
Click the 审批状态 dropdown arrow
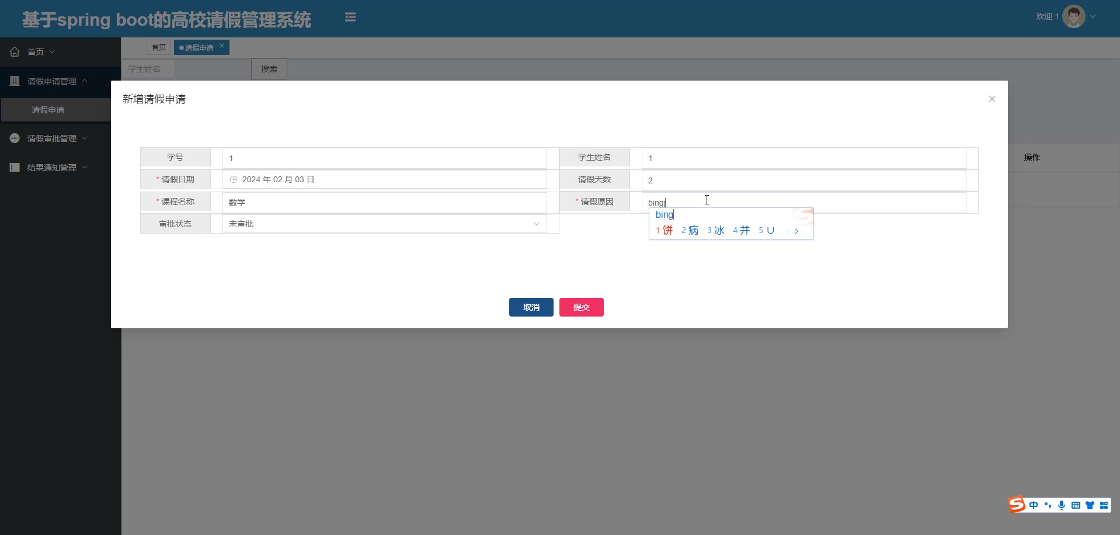[537, 224]
